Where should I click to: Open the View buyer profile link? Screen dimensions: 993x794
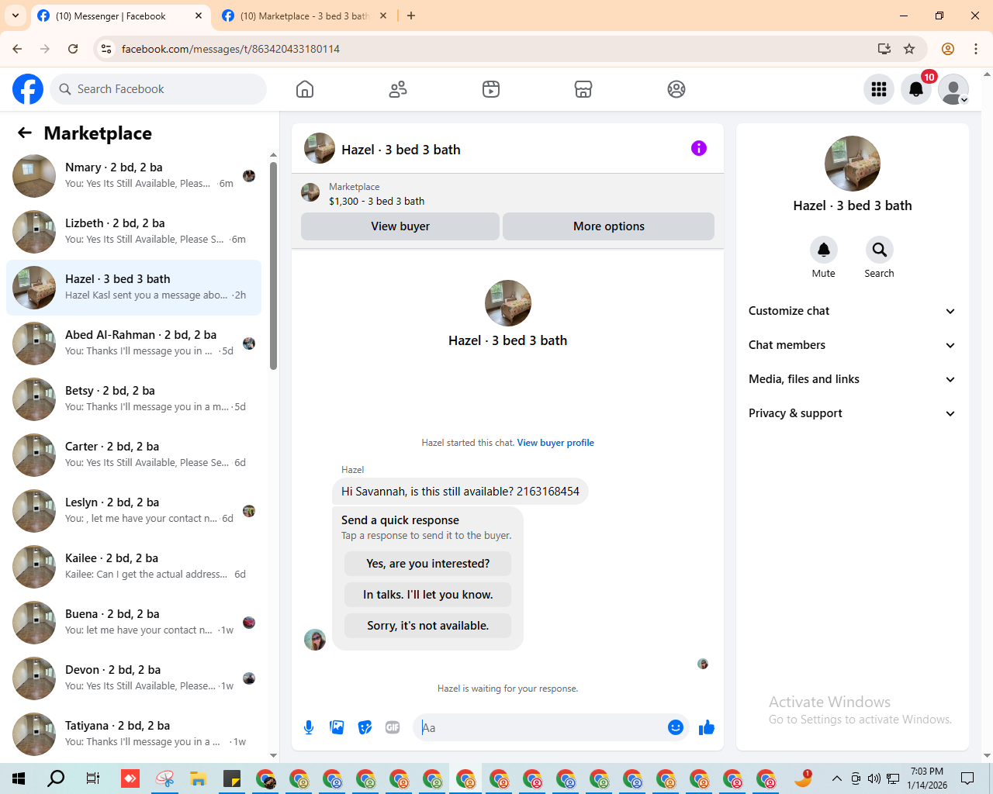click(555, 443)
